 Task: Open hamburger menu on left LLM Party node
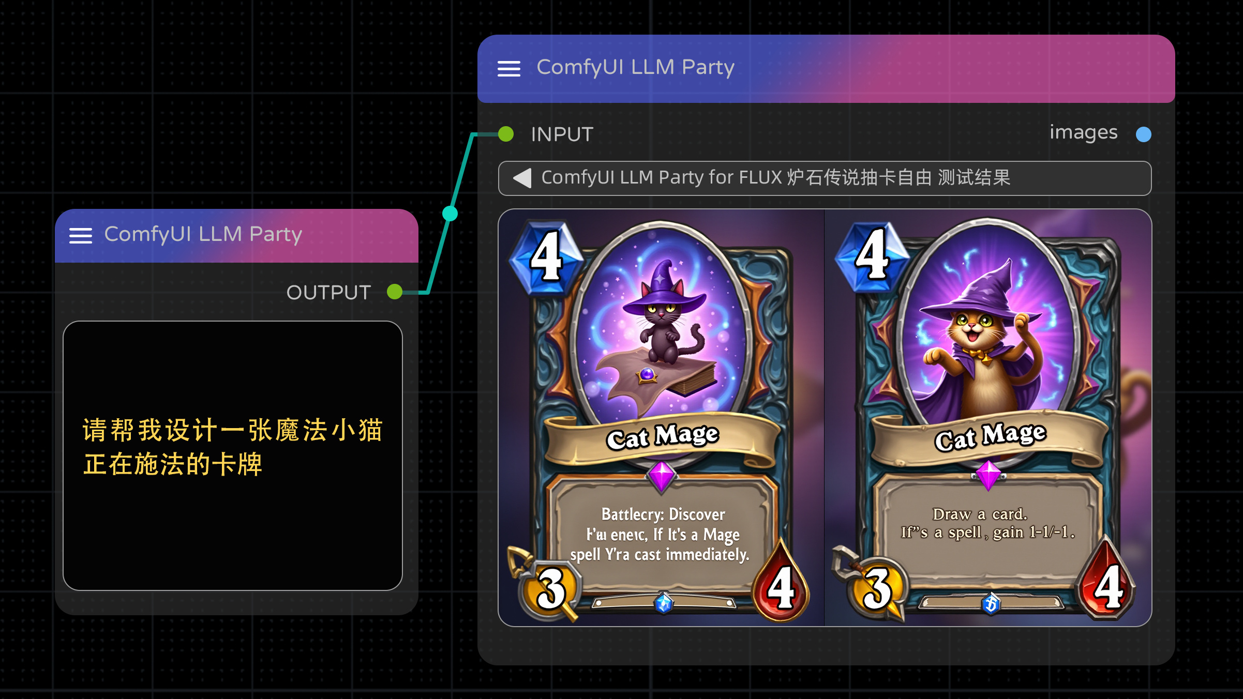[81, 236]
